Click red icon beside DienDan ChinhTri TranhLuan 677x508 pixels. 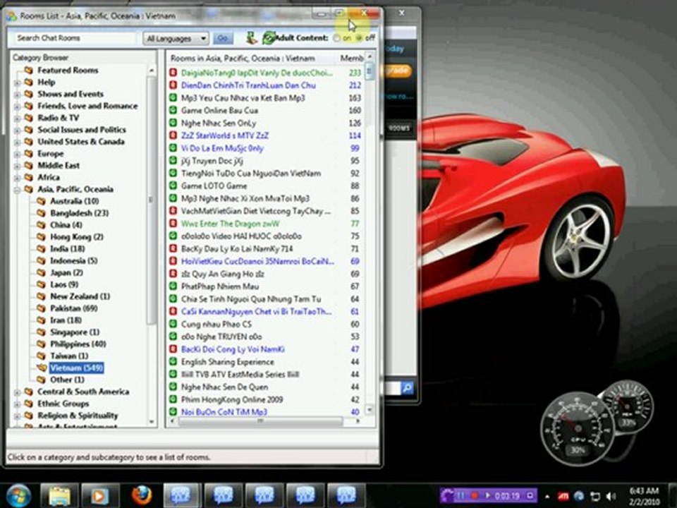(x=173, y=85)
